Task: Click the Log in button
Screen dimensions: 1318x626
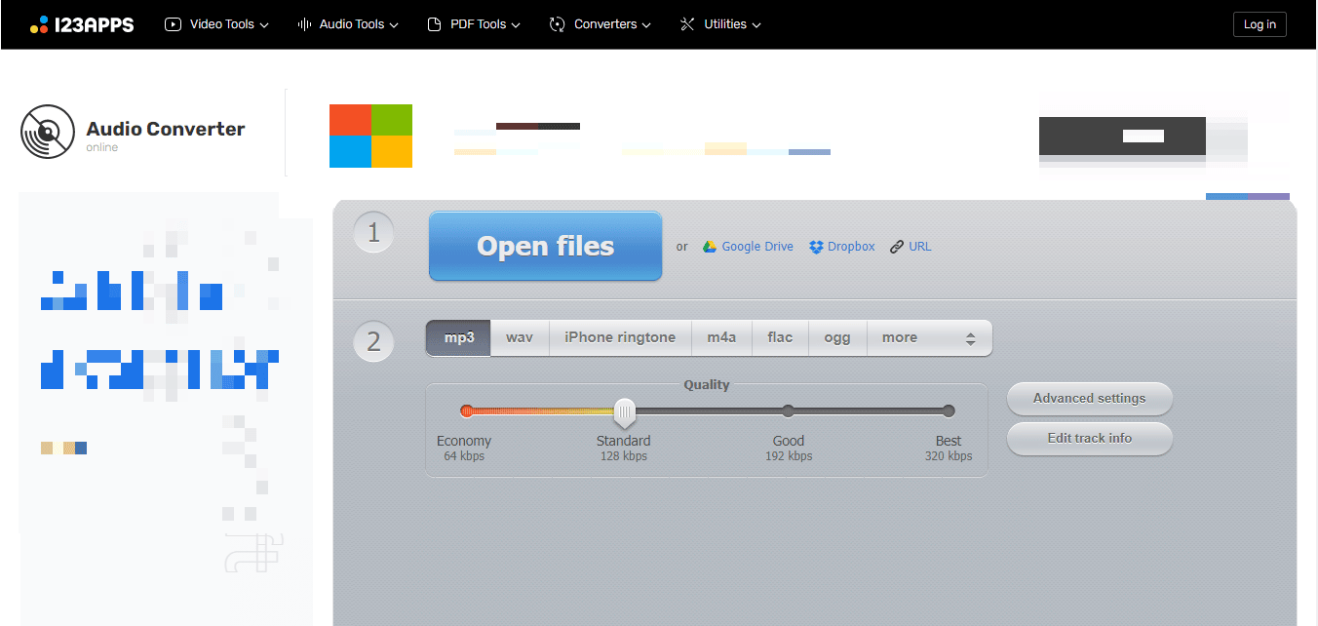Action: (x=1260, y=24)
